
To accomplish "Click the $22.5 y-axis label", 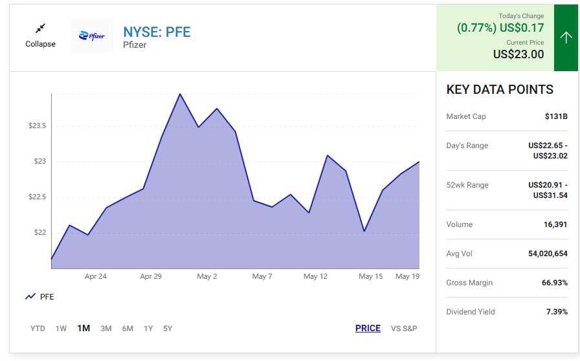I will point(38,197).
